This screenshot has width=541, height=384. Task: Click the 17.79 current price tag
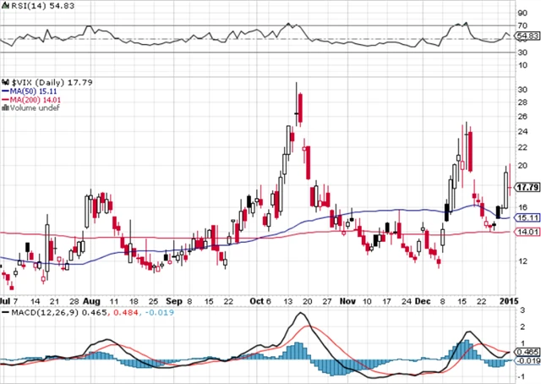(x=527, y=188)
